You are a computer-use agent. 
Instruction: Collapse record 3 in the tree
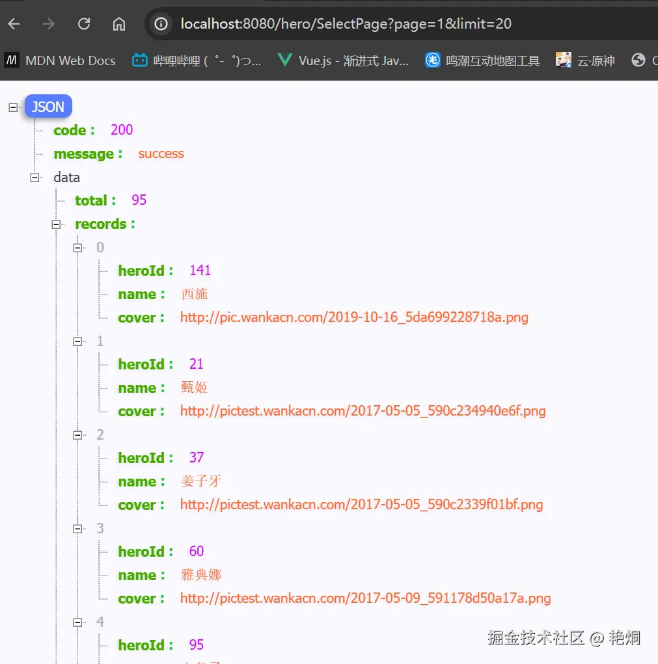[x=78, y=528]
